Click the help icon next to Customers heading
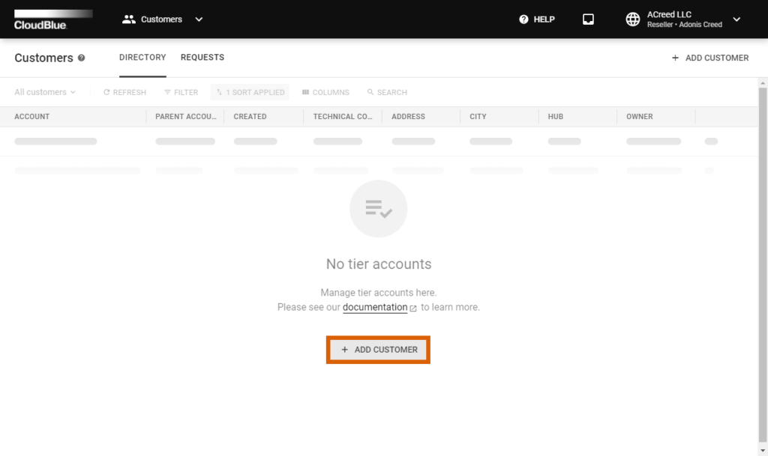Viewport: 768px width, 456px height. tap(81, 58)
